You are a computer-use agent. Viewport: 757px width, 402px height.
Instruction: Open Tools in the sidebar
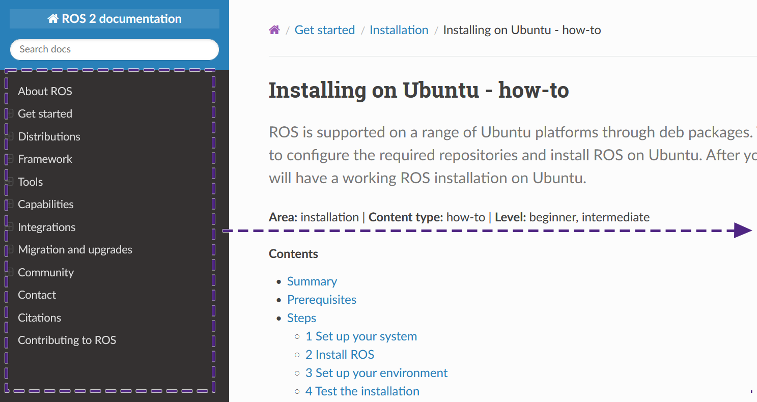30,182
